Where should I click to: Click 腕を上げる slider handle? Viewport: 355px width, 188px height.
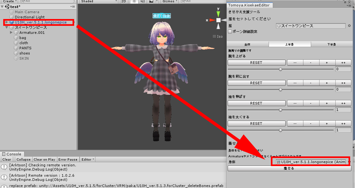click(x=281, y=69)
